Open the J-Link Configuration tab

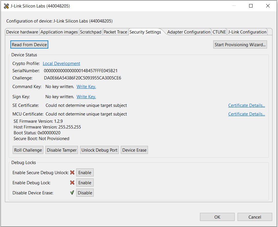point(247,32)
